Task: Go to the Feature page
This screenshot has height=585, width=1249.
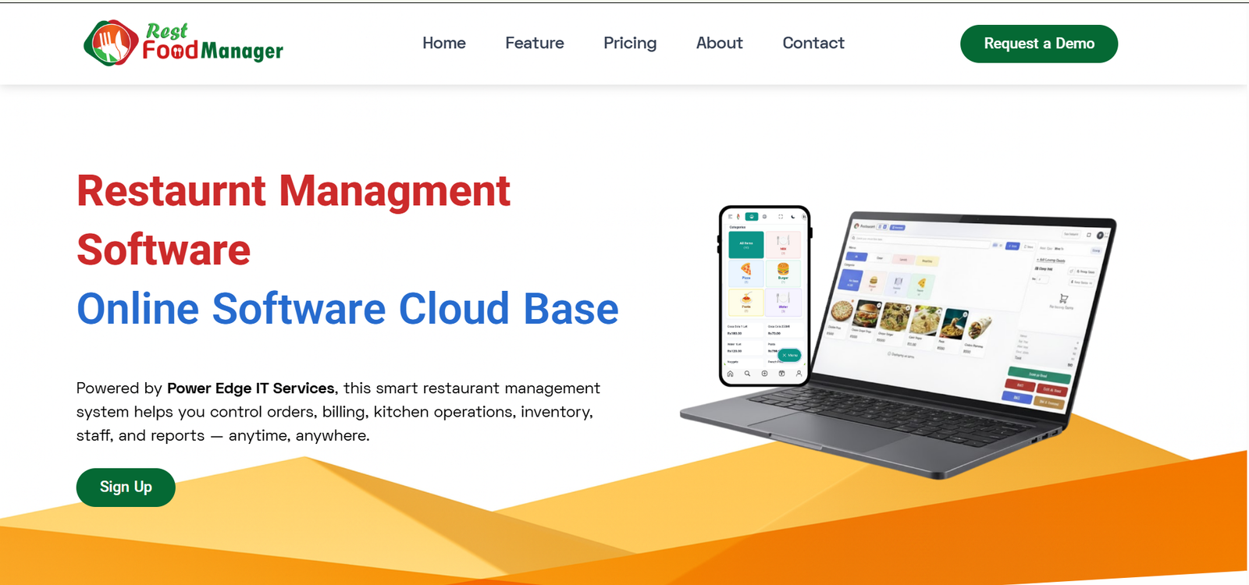Action: 535,43
